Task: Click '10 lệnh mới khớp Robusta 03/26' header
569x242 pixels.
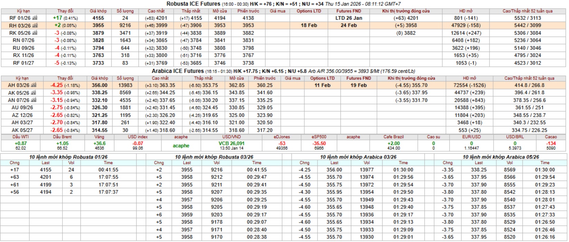Action: coord(214,157)
